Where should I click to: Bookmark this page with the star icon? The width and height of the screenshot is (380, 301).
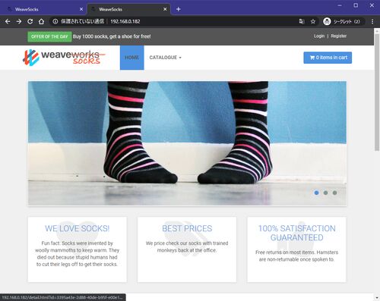point(313,21)
